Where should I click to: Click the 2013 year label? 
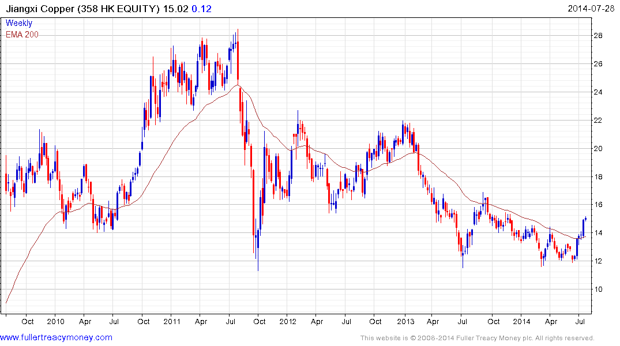coord(405,321)
